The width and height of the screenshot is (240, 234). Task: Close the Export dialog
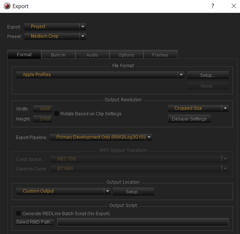pos(234,6)
